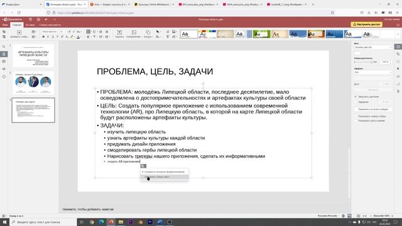Open the font name dropdown
402x226 pixels.
click(x=50, y=32)
